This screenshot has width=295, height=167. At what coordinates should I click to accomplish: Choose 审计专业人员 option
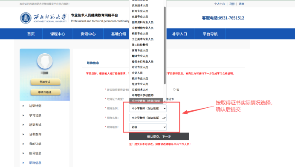146,67
